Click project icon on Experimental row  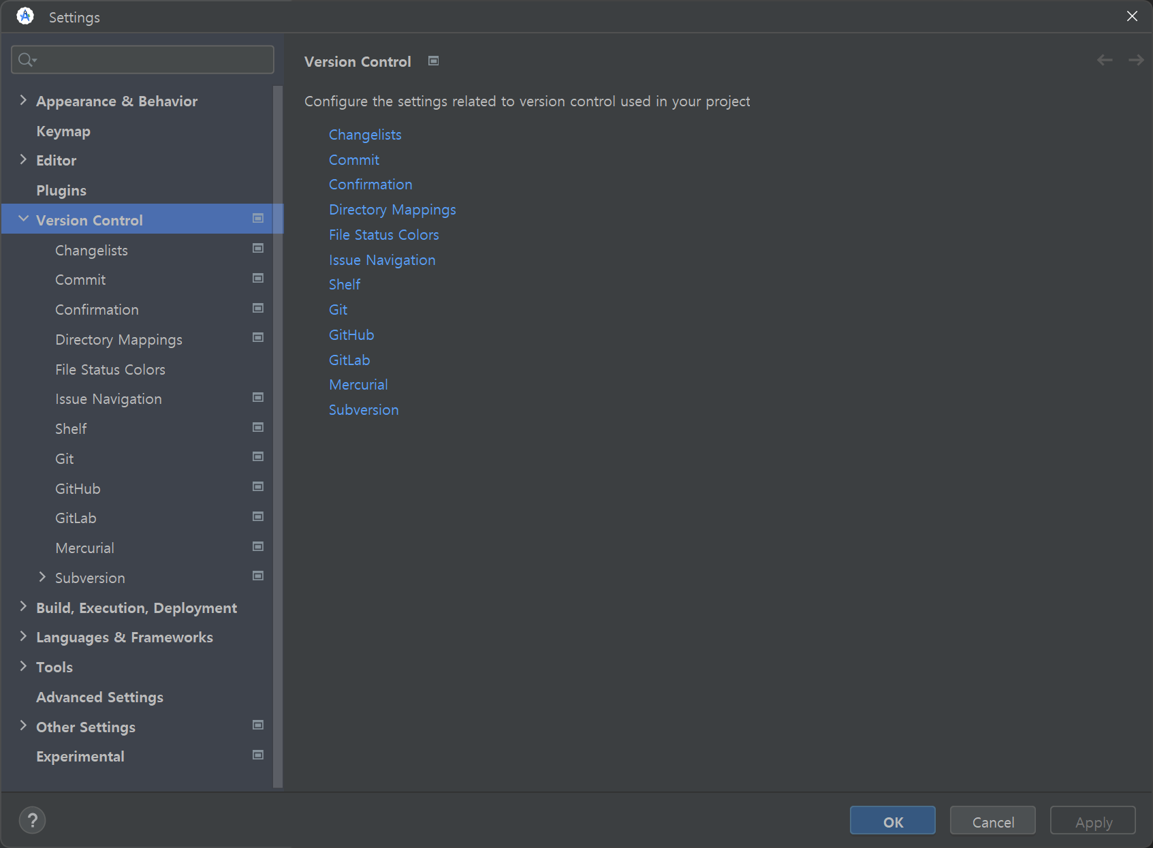[x=258, y=755]
